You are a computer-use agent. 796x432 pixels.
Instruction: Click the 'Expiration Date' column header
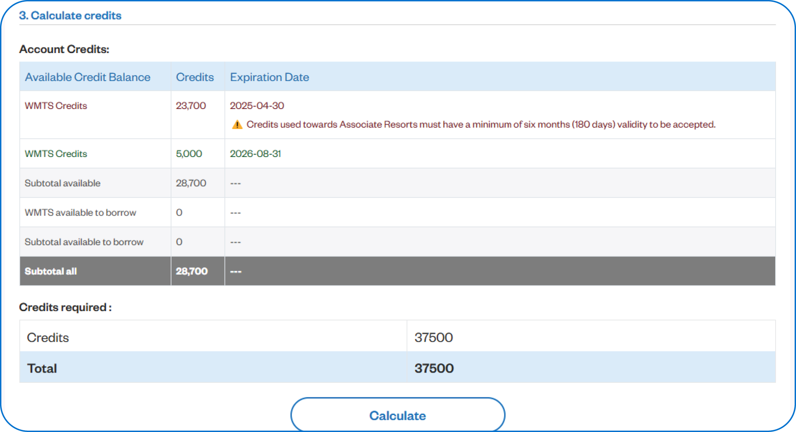(x=269, y=77)
